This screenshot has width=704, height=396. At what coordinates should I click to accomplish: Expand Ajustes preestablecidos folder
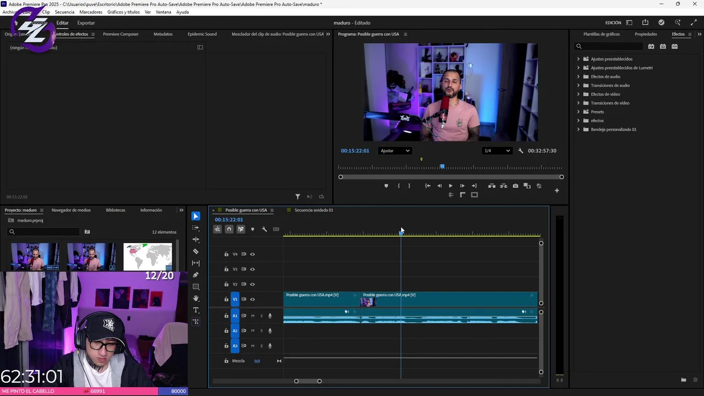click(x=579, y=59)
